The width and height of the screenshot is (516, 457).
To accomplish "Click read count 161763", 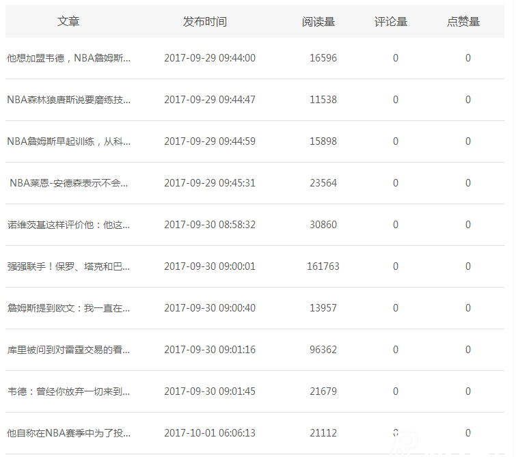I will (323, 266).
